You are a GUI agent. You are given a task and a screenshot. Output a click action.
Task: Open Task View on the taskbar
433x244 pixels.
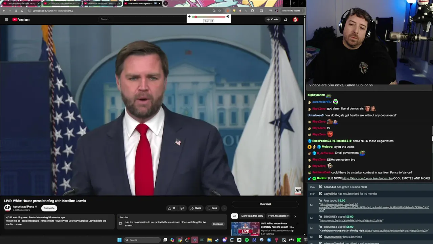pos(165,240)
